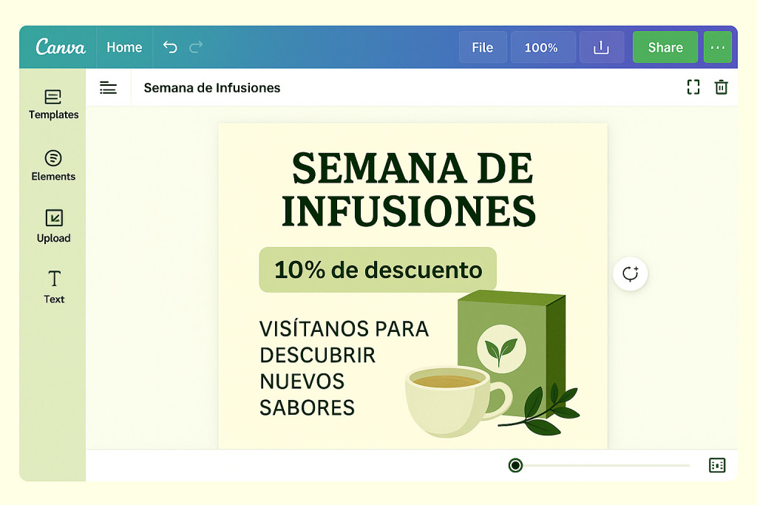Click the page title Semana de Infusiones
Viewport: 757px width, 505px height.
click(213, 87)
